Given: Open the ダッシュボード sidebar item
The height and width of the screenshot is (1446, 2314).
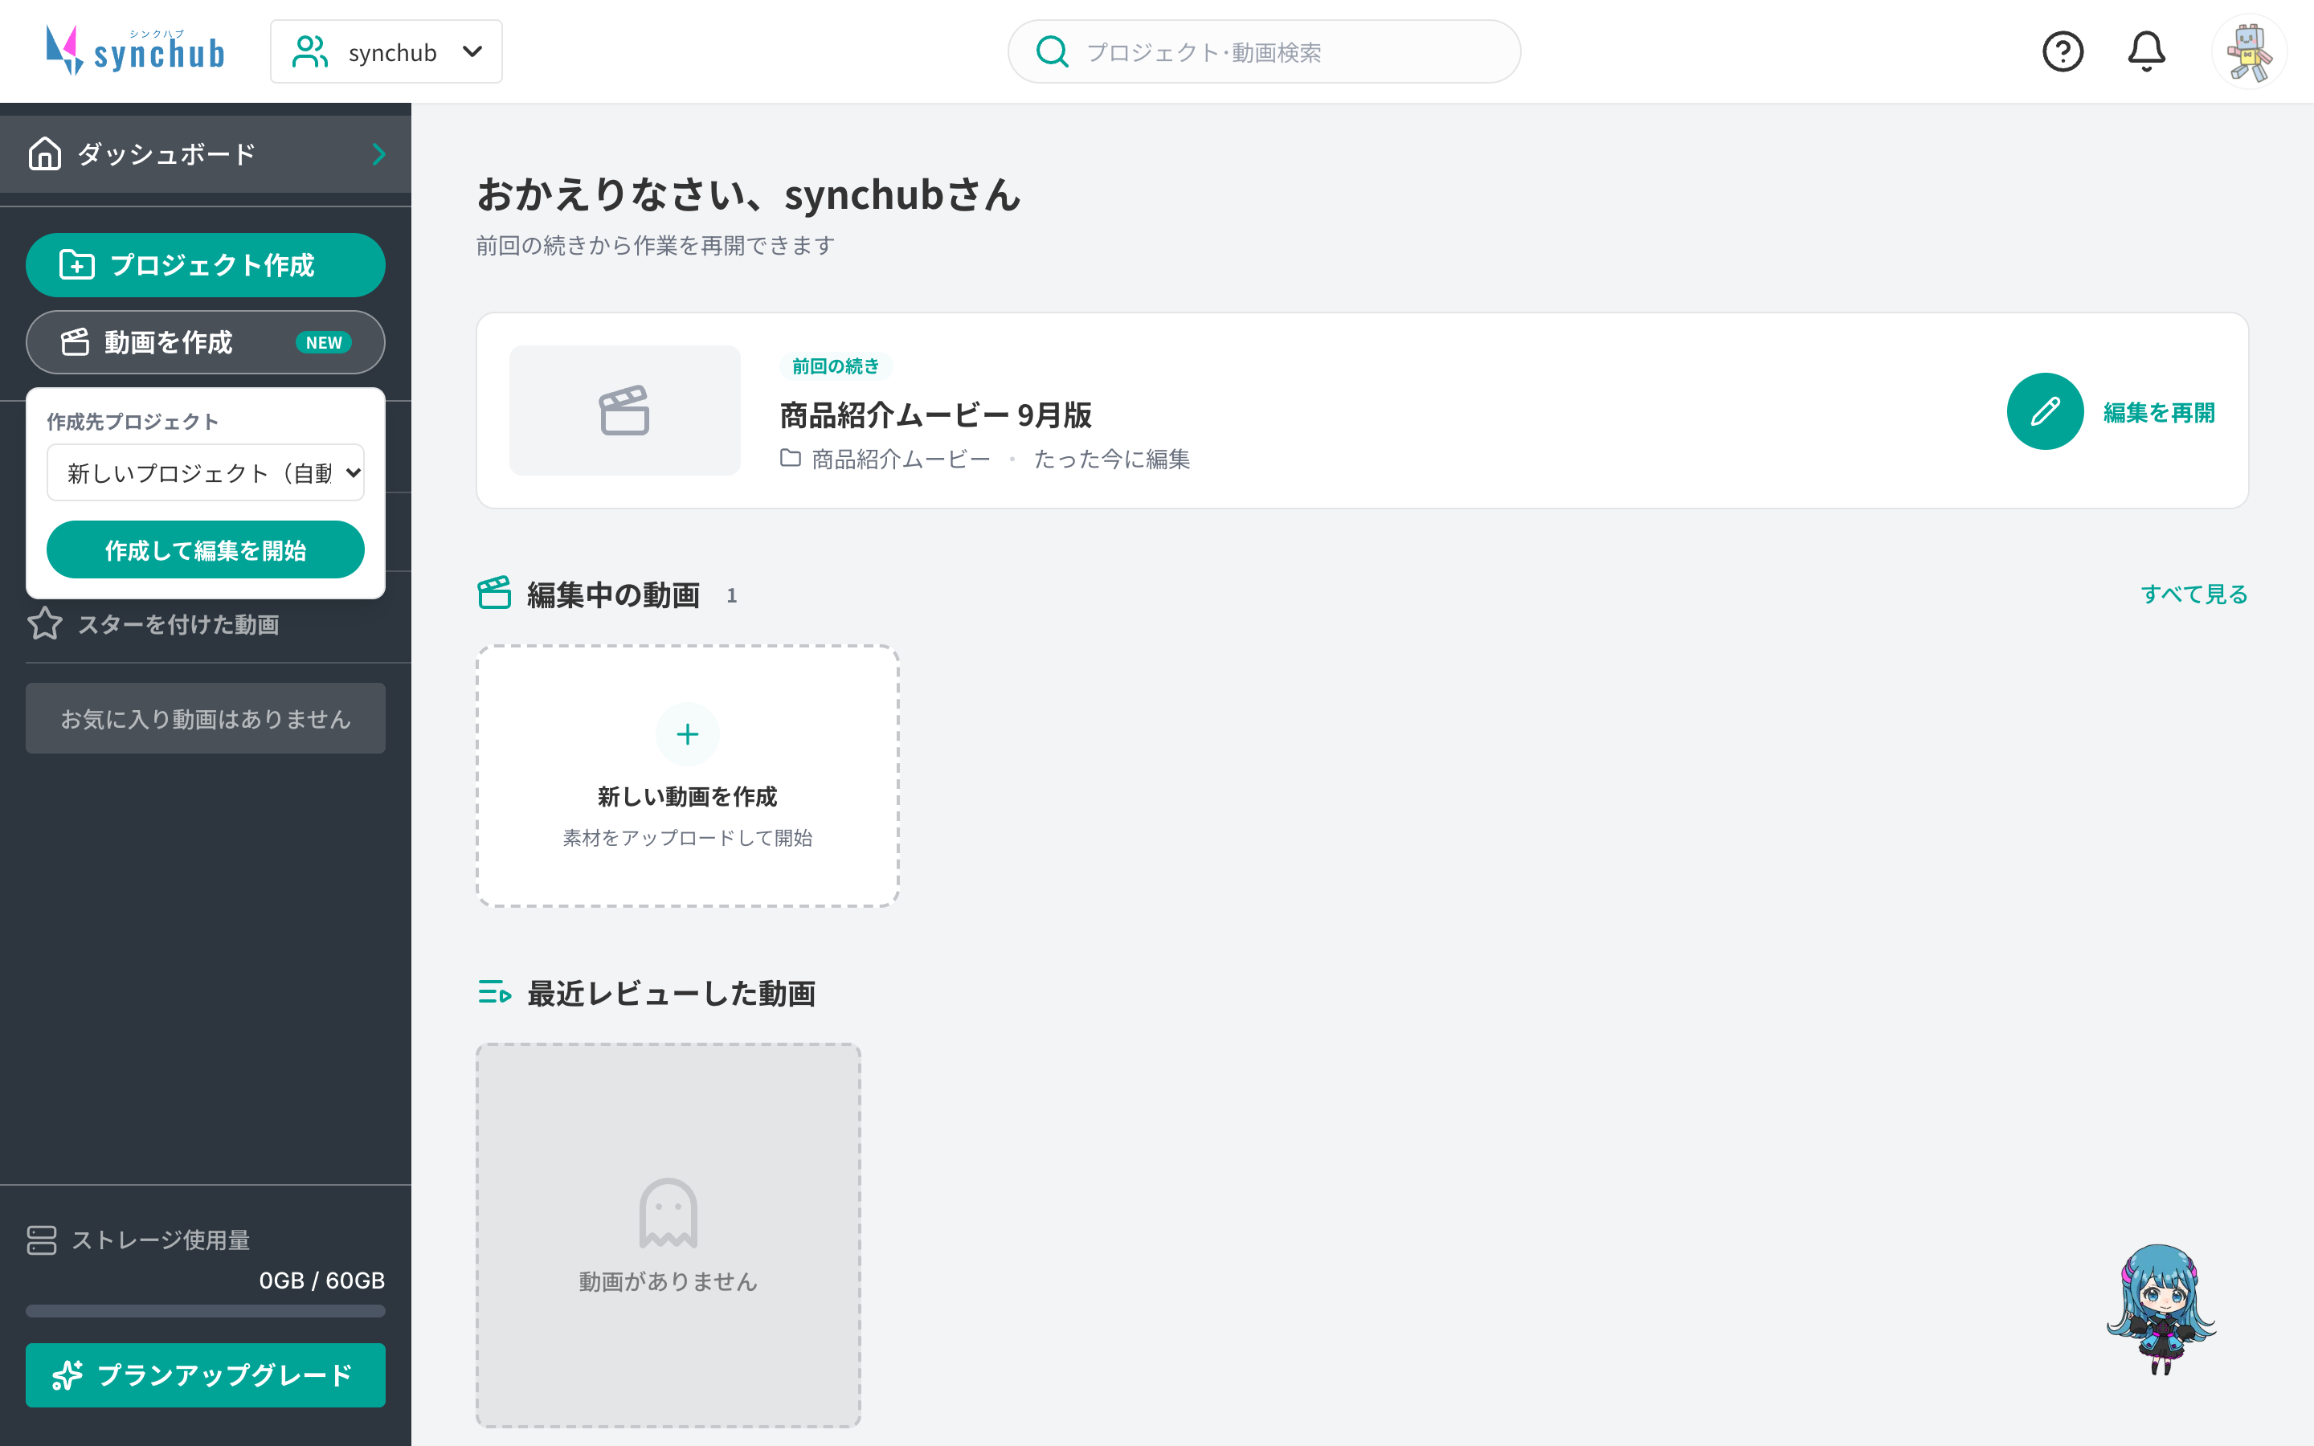Looking at the screenshot, I should (206, 154).
